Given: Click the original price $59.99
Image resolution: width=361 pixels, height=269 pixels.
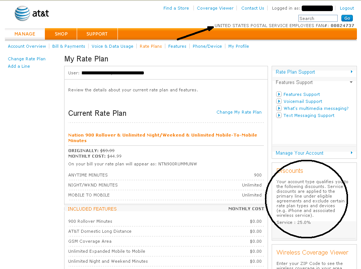Looking at the screenshot, I should [x=107, y=151].
